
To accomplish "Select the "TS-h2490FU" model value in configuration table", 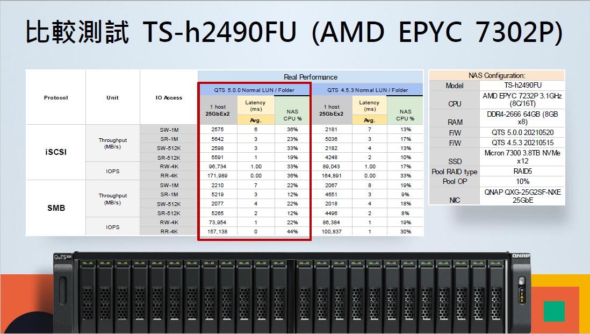I will pos(523,86).
